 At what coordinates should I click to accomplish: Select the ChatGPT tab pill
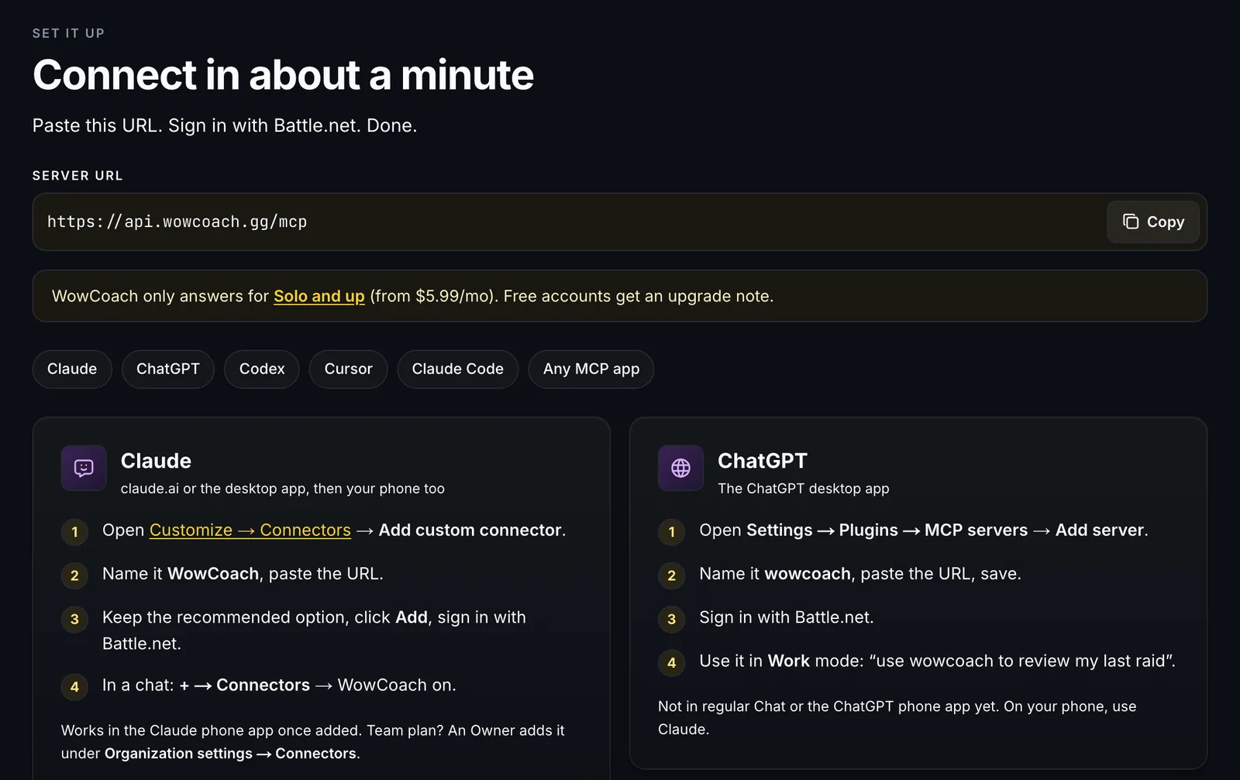click(x=168, y=369)
